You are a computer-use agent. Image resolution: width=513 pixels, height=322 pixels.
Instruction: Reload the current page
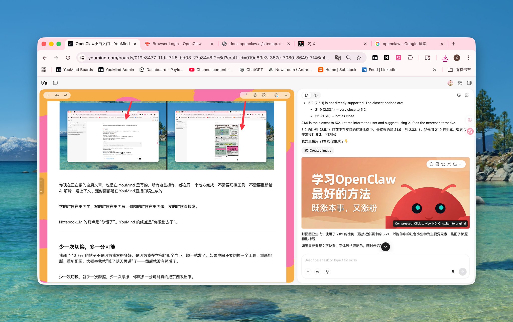[68, 58]
